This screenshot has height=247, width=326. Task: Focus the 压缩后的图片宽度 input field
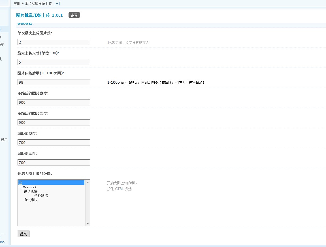[x=54, y=102]
